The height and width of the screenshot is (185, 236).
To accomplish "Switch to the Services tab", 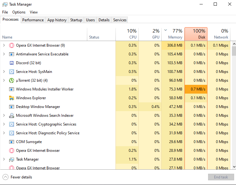I will 120,20.
